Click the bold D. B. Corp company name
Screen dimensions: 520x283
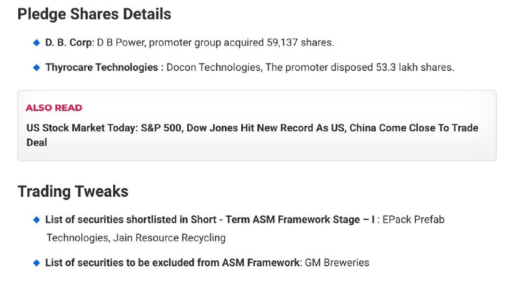[x=70, y=43]
